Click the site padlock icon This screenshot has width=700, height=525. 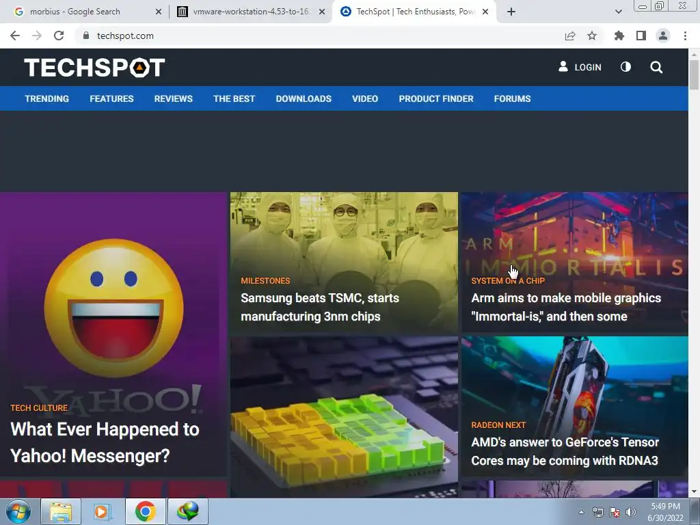[86, 36]
